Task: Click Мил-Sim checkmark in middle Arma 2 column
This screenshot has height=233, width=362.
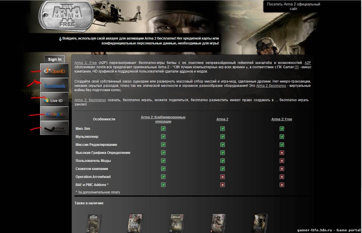Action: click(x=223, y=129)
